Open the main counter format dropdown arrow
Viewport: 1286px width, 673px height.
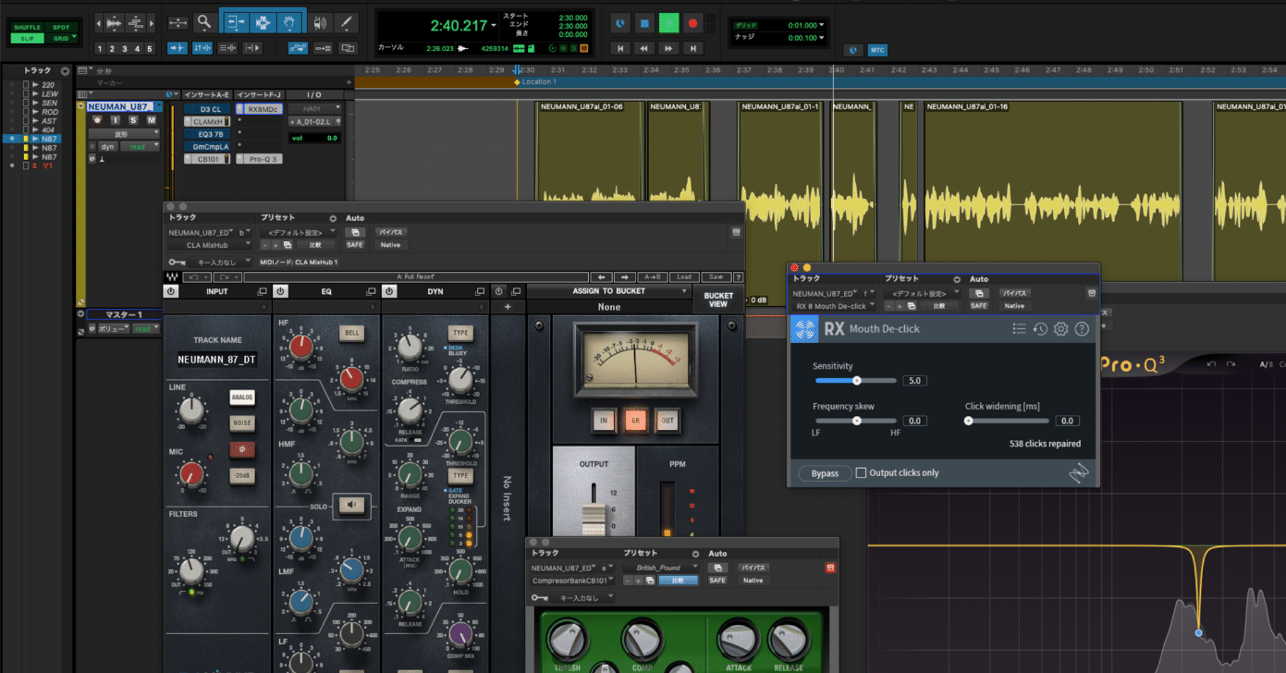pyautogui.click(x=494, y=26)
